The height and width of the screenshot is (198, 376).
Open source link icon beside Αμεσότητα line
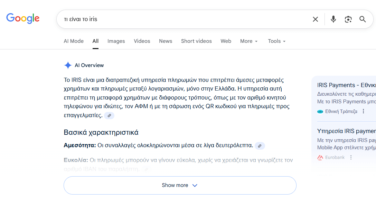point(260,146)
